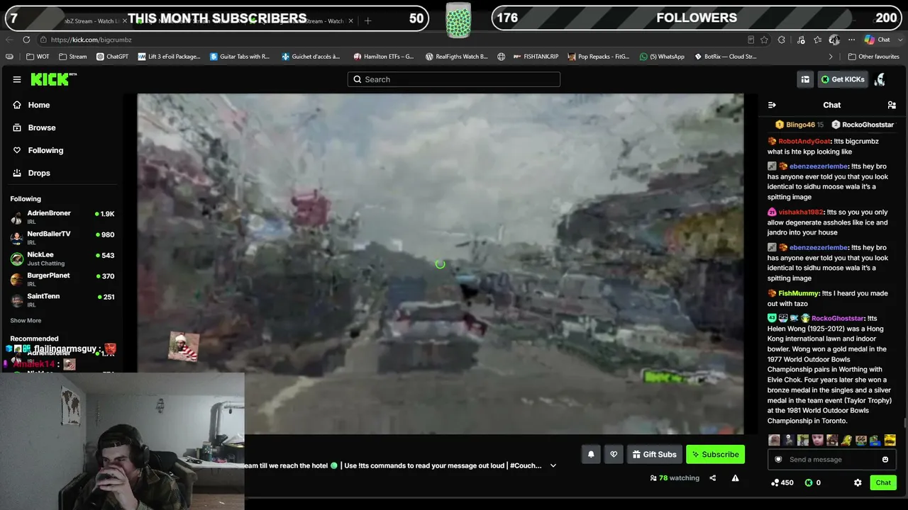The image size is (908, 510).
Task: Open the Guitar Tabs bookmark
Action: click(x=240, y=57)
